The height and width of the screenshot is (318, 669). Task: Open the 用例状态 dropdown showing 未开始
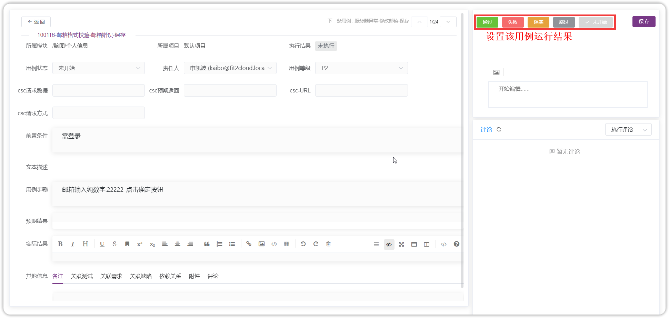[x=99, y=68]
